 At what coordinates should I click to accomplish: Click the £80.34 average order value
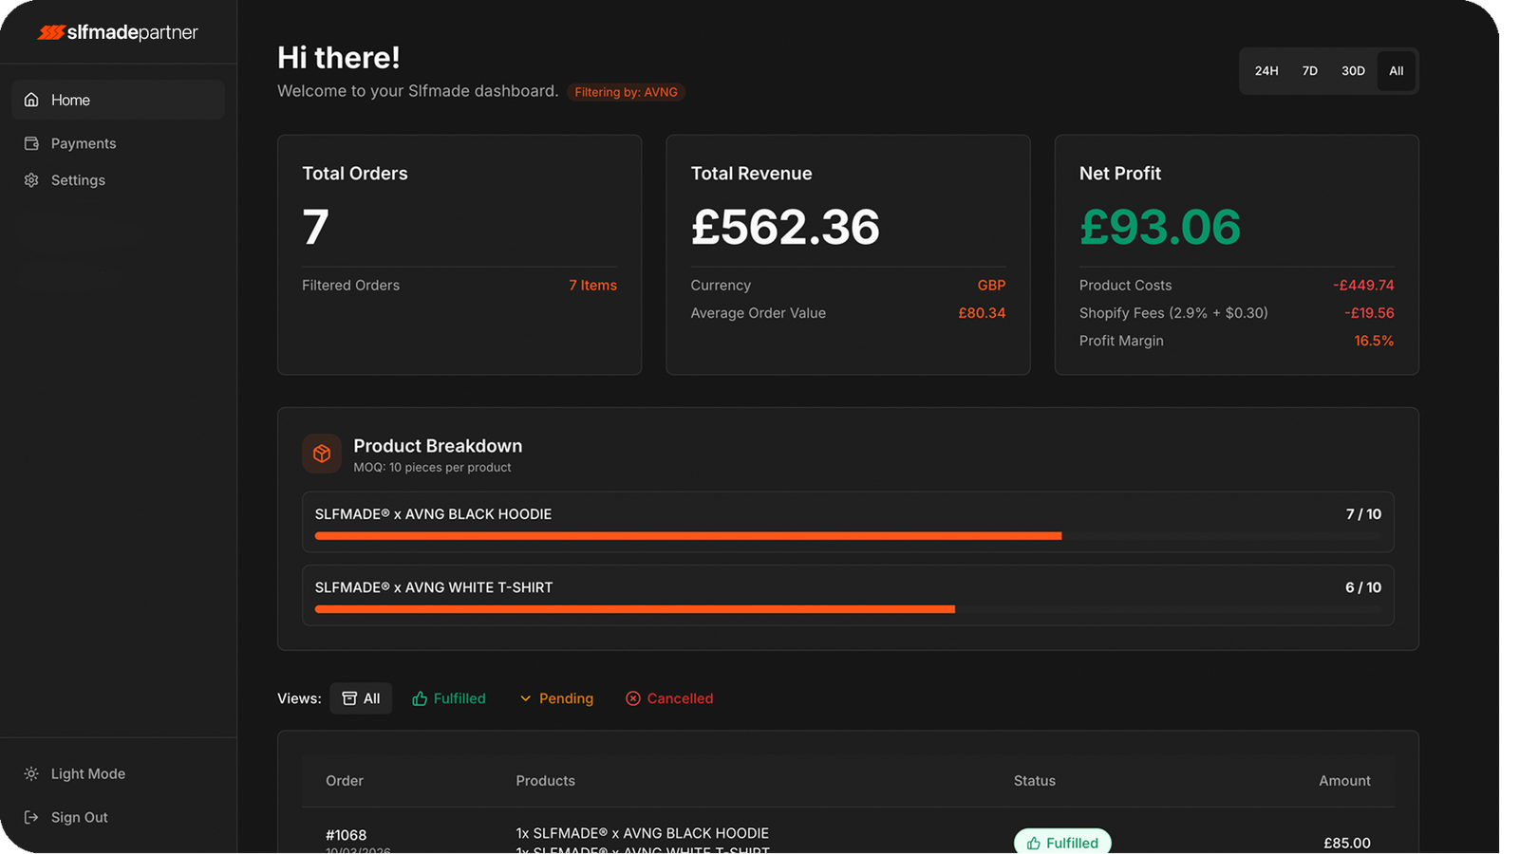coord(982,313)
